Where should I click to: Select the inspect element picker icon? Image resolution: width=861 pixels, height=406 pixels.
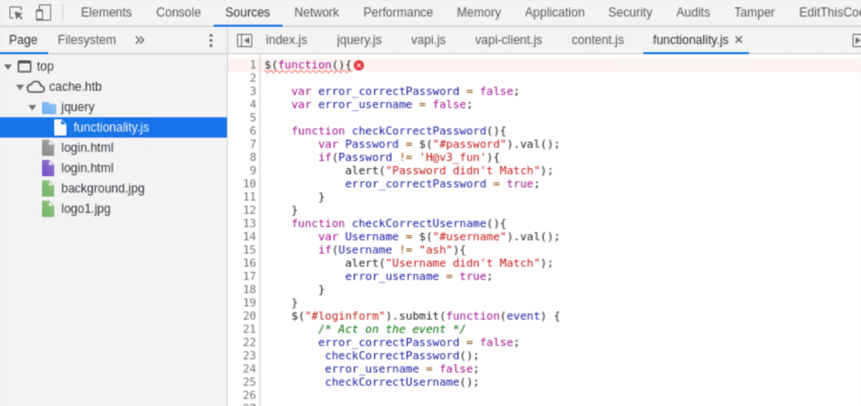click(x=17, y=12)
